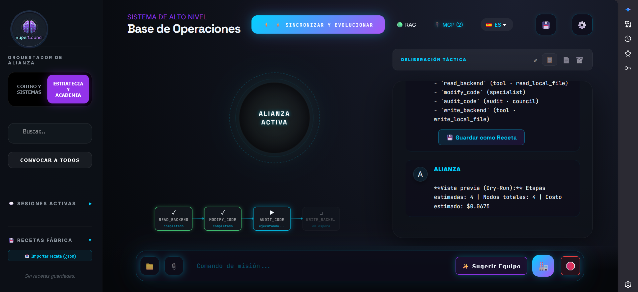Click the document icon in Deliberación Táctica header
The height and width of the screenshot is (292, 638).
pos(566,60)
